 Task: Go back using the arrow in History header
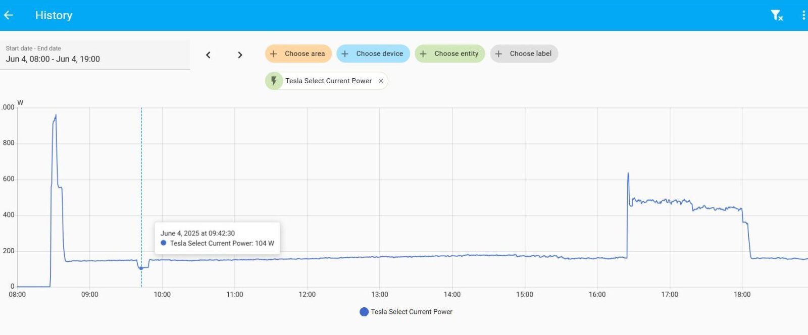8,15
